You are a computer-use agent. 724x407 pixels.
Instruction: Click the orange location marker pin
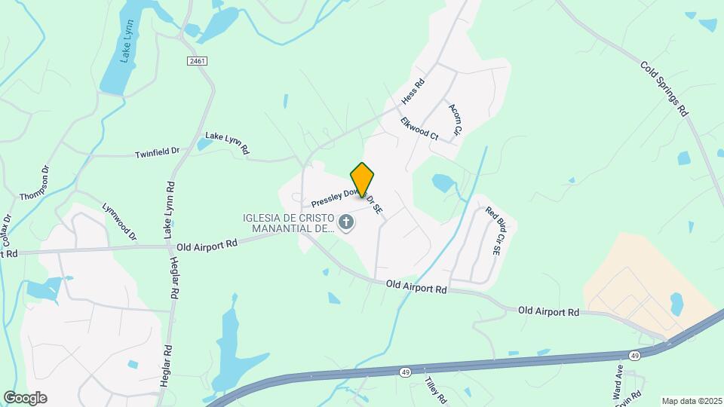pyautogui.click(x=362, y=180)
